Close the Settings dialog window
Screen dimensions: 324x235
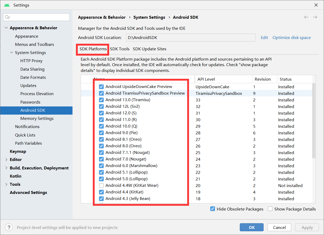coord(316,5)
